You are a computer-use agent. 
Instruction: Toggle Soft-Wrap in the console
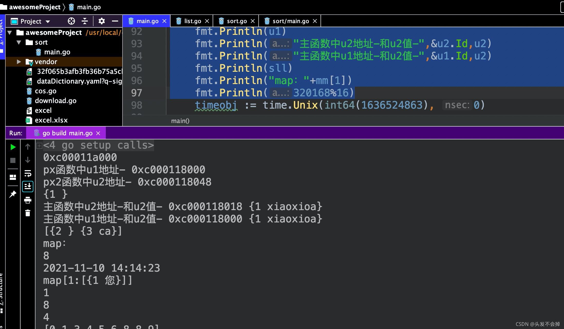(28, 173)
